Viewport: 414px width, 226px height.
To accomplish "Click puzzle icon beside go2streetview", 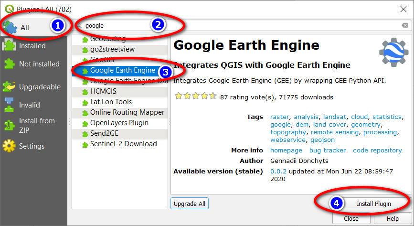I will point(85,50).
